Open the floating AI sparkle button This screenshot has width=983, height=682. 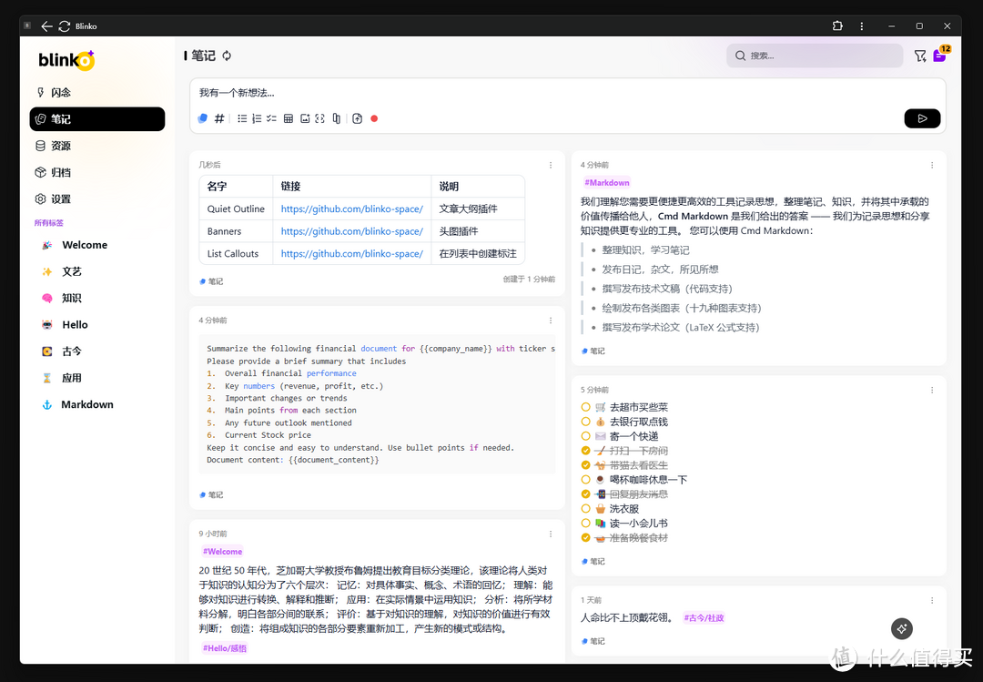902,628
